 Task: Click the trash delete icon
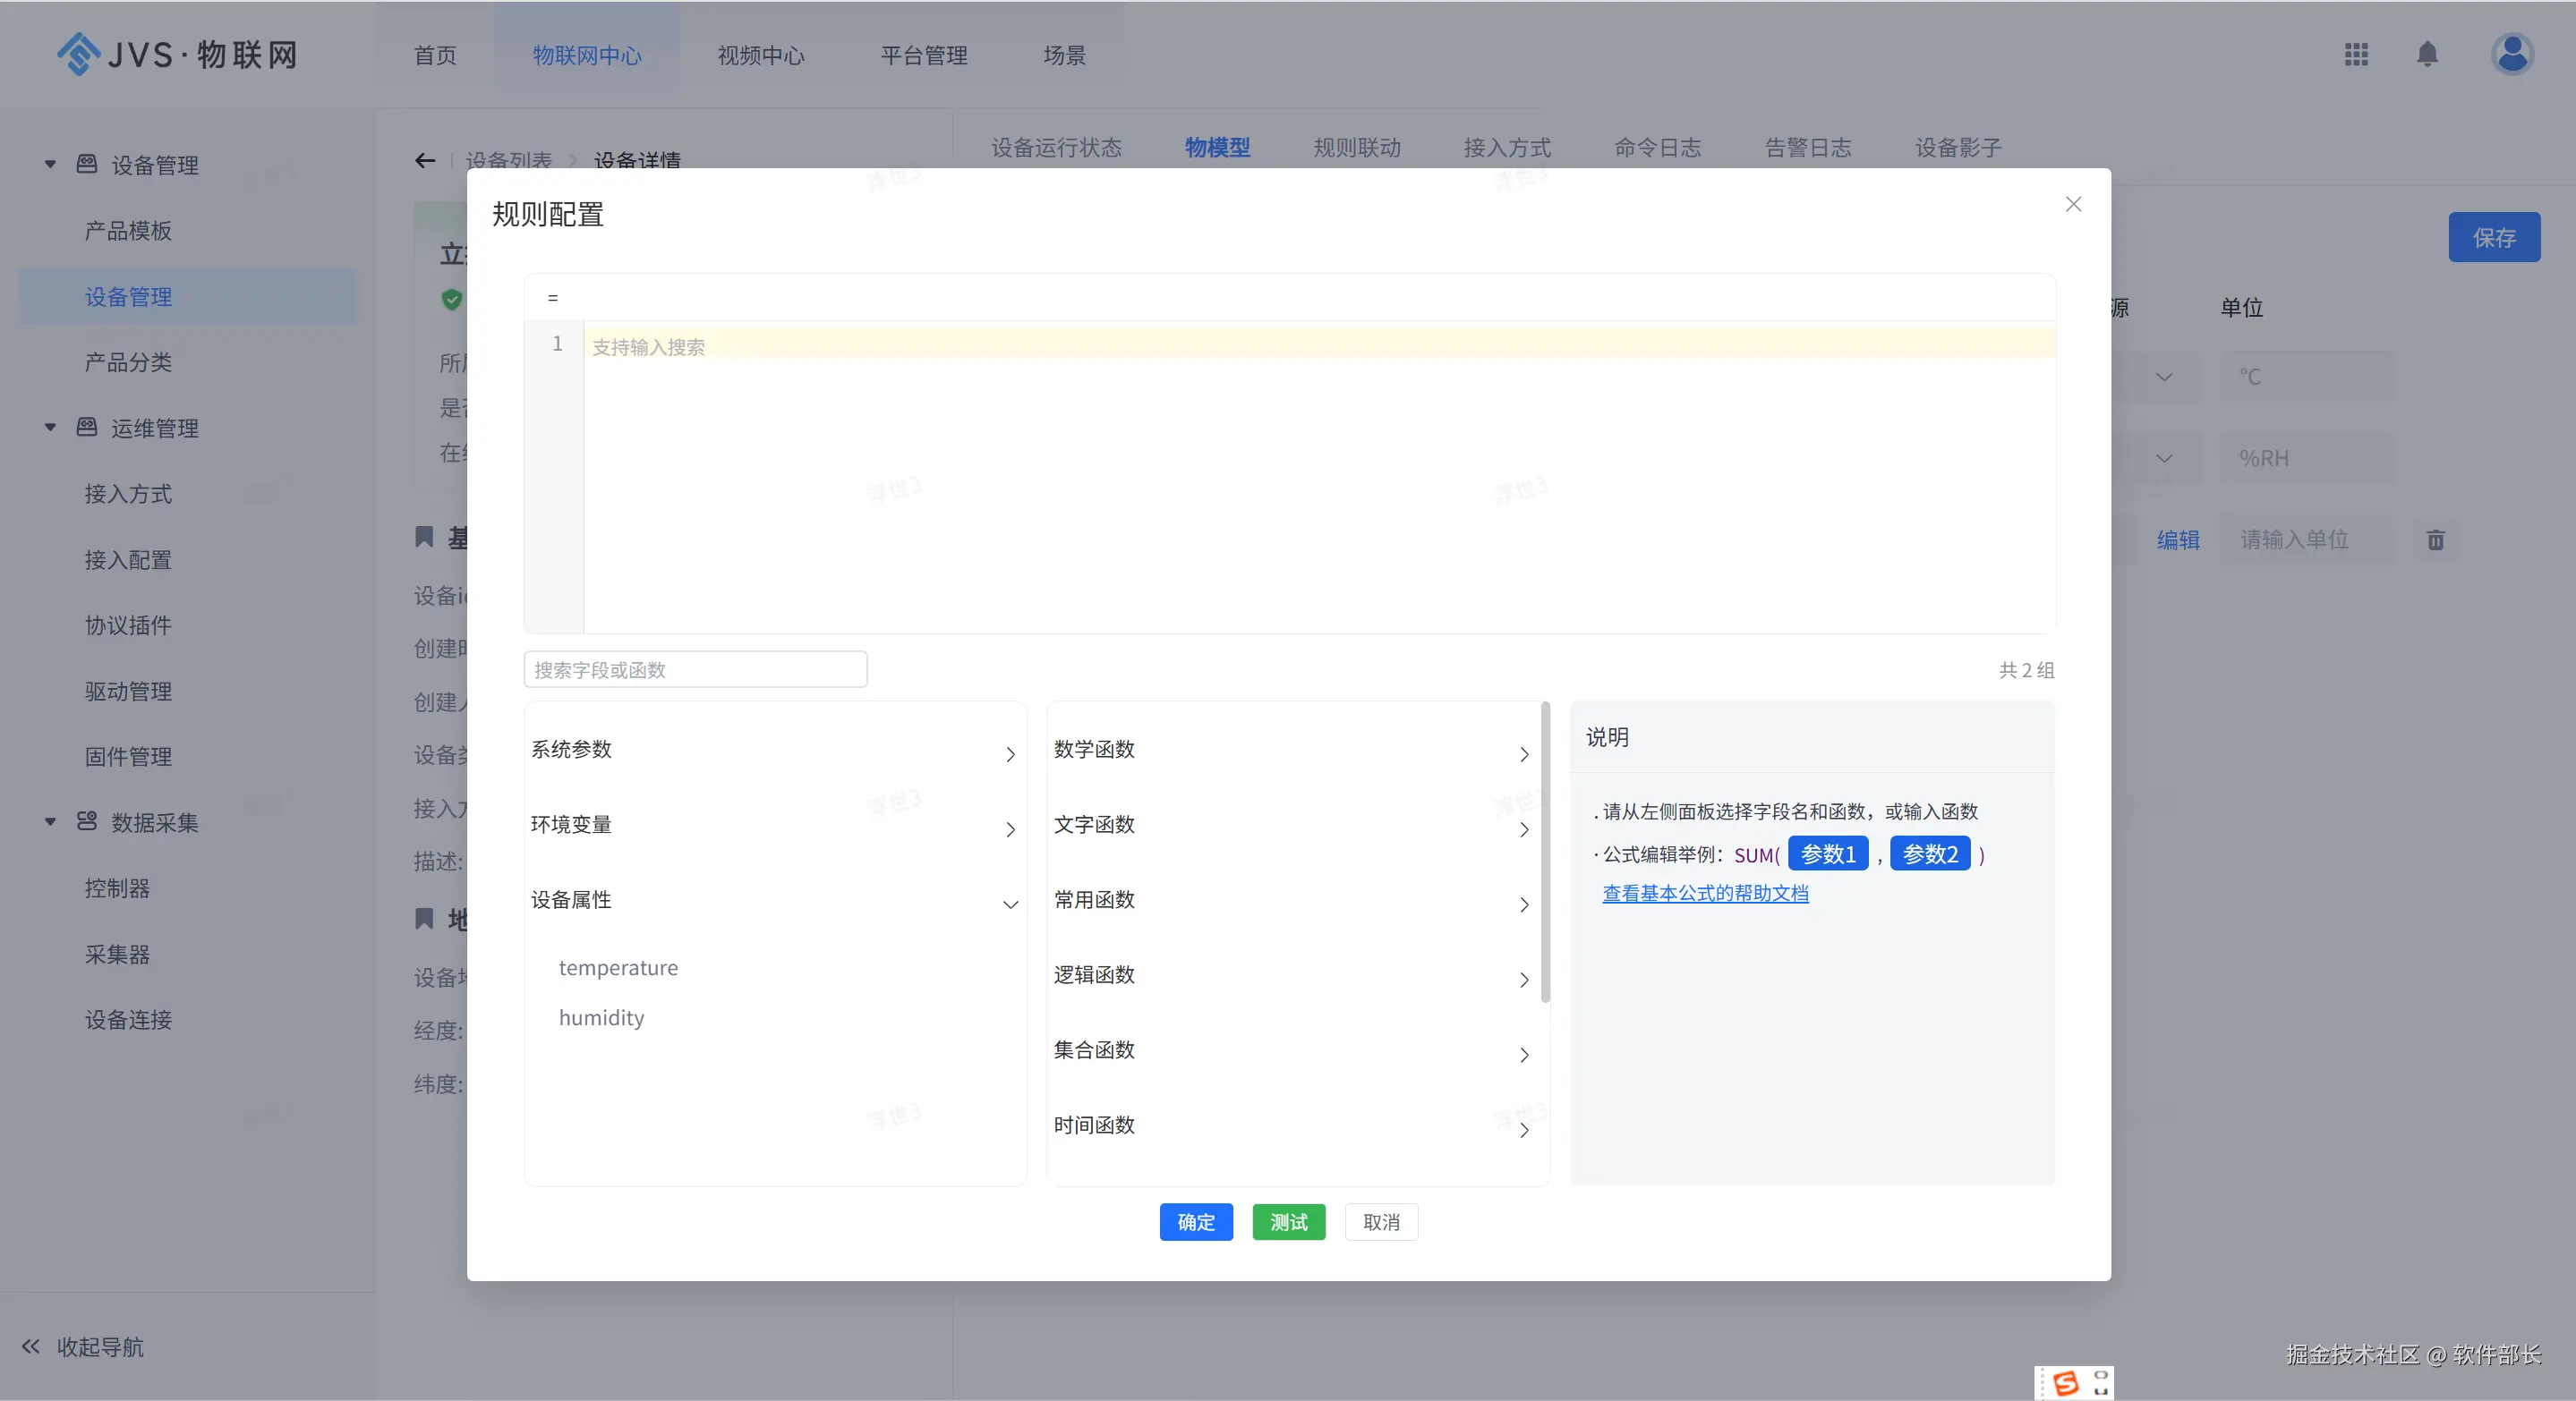(2435, 540)
